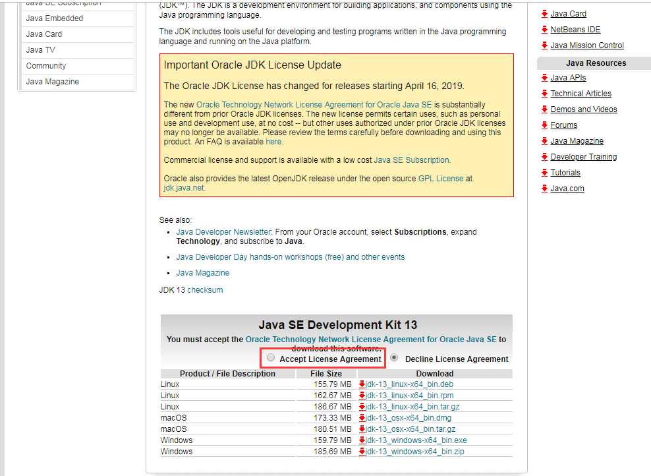This screenshot has height=476, width=651.
Task: Download jdk-13_osx-x64_bin.dmg file link
Action: [408, 418]
